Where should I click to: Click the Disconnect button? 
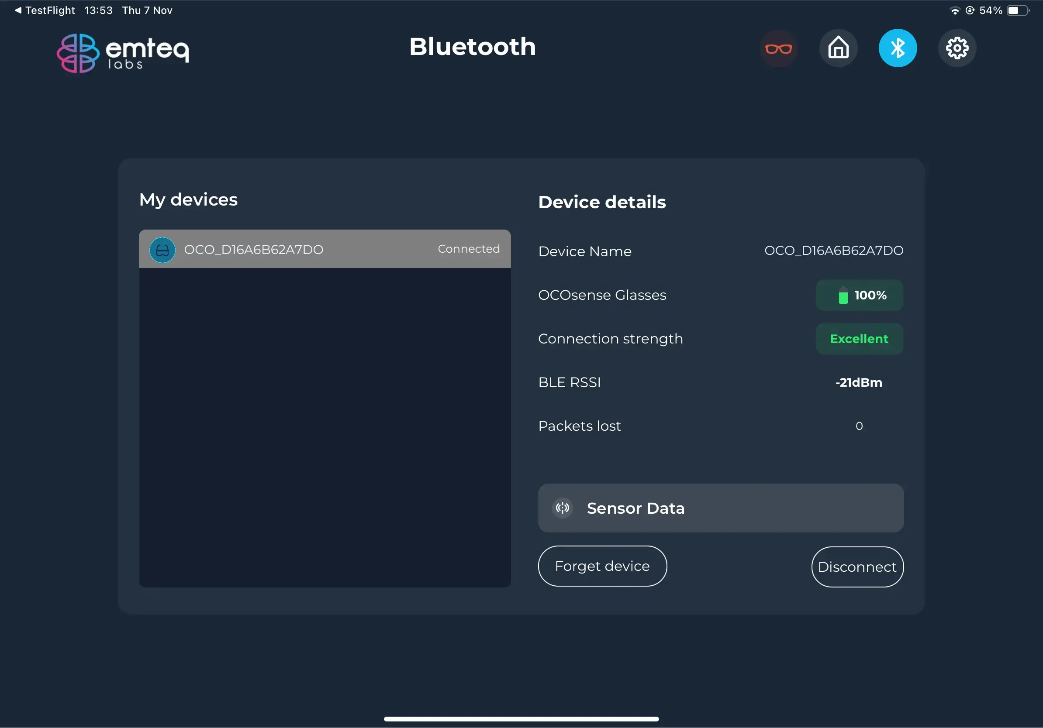coord(857,567)
